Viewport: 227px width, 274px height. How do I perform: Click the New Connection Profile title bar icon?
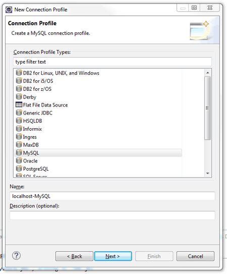coord(9,10)
